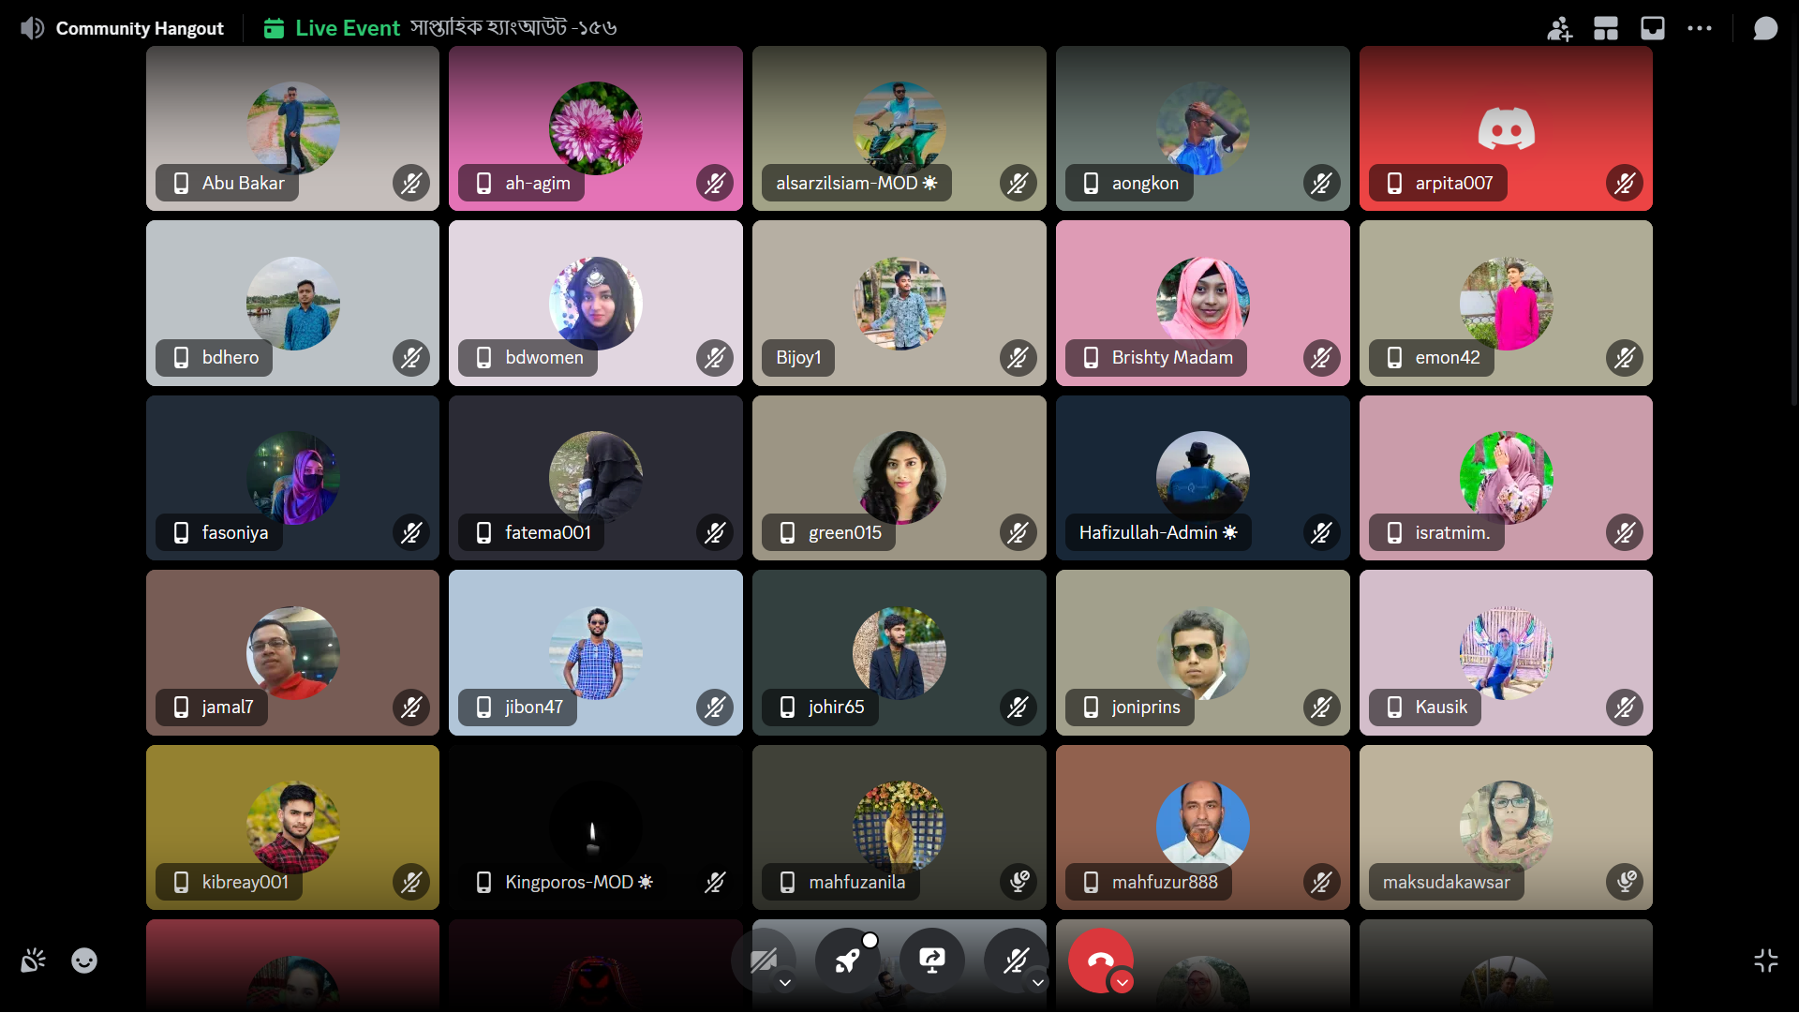The image size is (1799, 1013).
Task: Toggle your microphone mute button
Action: 1015,961
